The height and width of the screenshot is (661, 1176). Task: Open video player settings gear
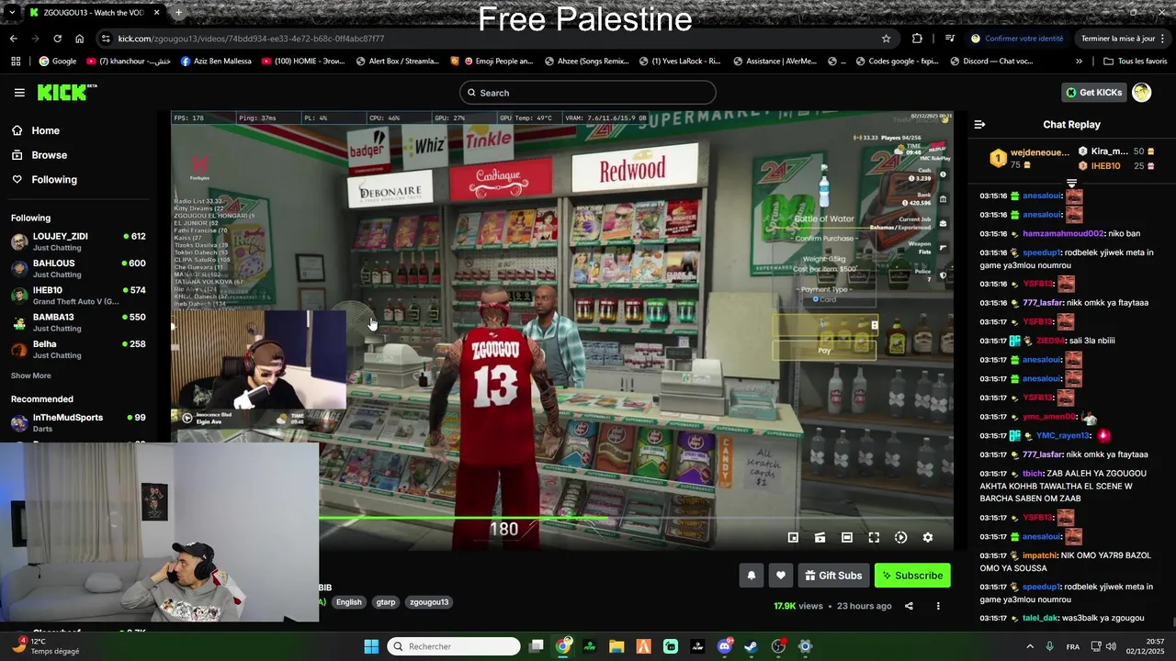(x=928, y=537)
